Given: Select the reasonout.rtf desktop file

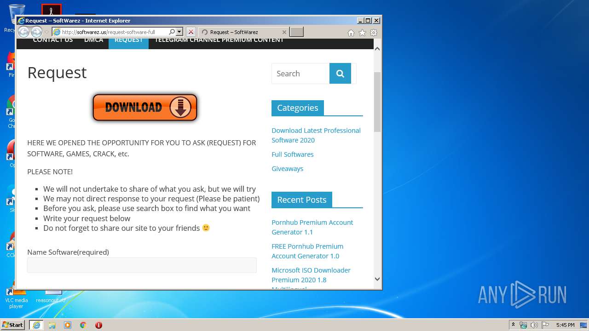Looking at the screenshot, I should pos(51,297).
